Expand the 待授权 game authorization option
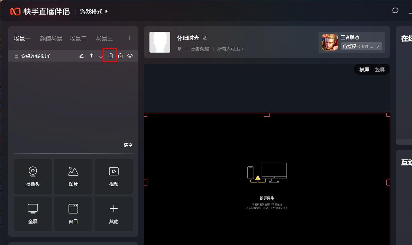The height and width of the screenshot is (245, 412). click(x=361, y=46)
